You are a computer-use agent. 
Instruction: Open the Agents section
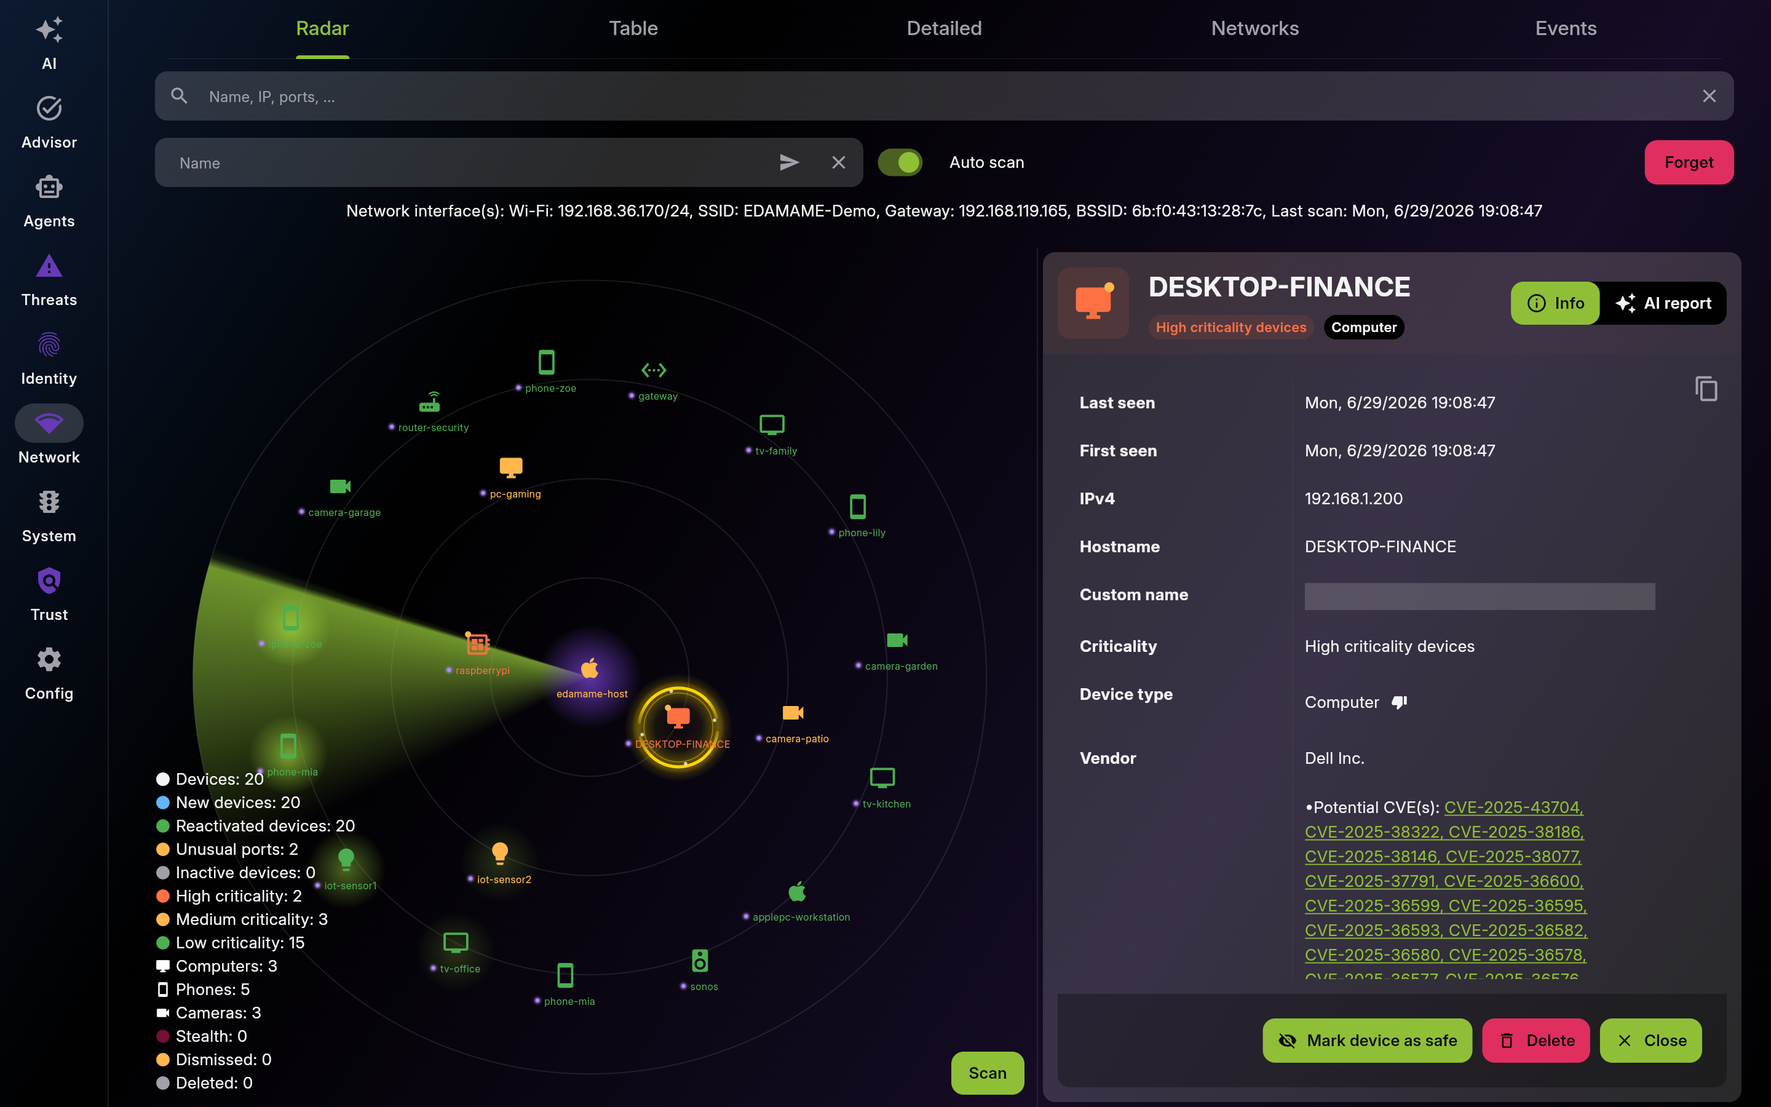coord(49,201)
